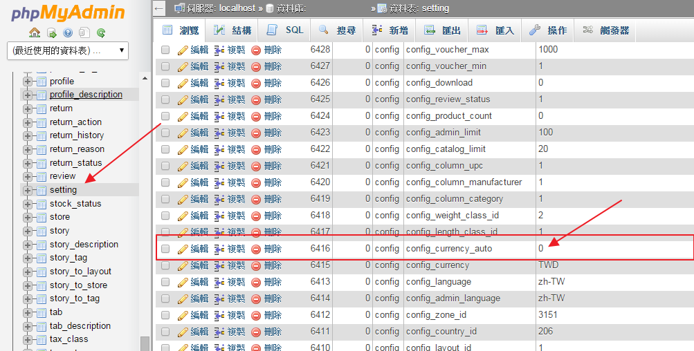Screen dimensions: 694x351
Task: Open the 操作 (Operations) tab
Action: coord(548,30)
